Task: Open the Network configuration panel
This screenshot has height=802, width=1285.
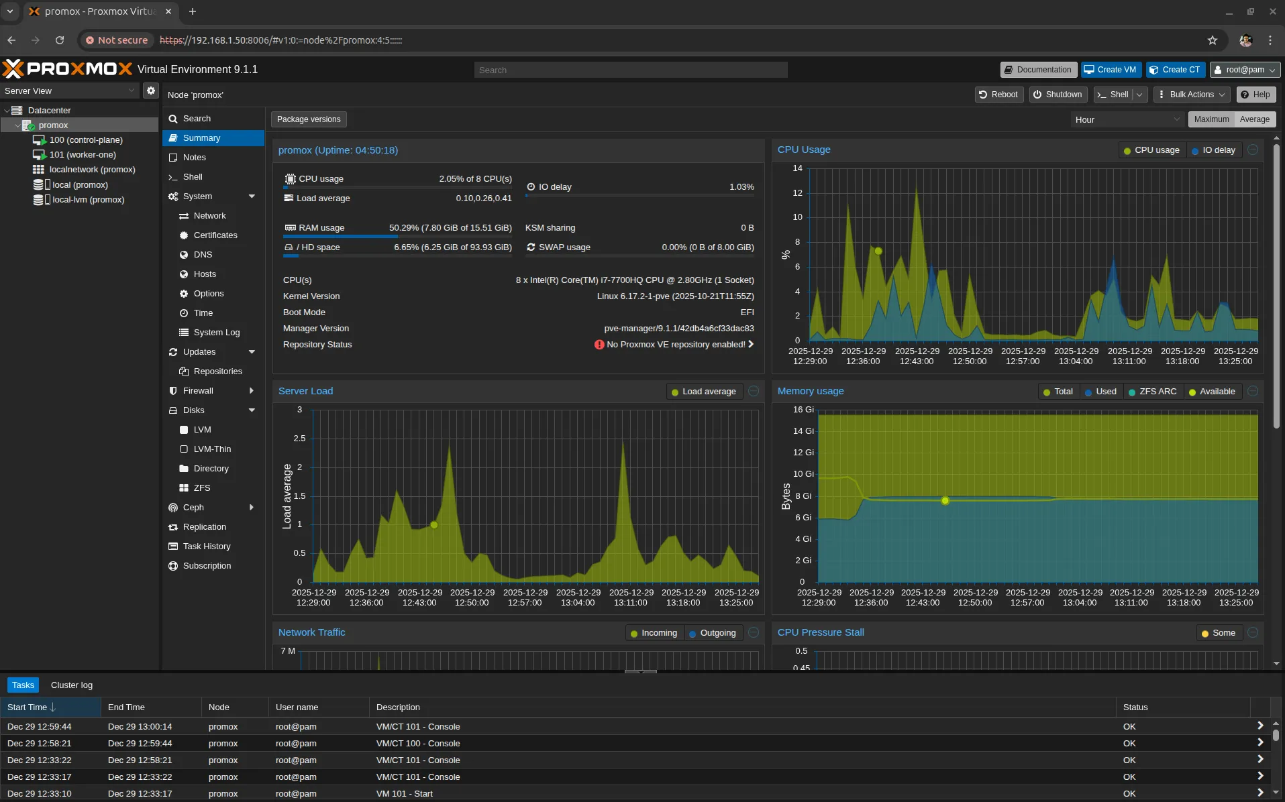Action: [209, 215]
